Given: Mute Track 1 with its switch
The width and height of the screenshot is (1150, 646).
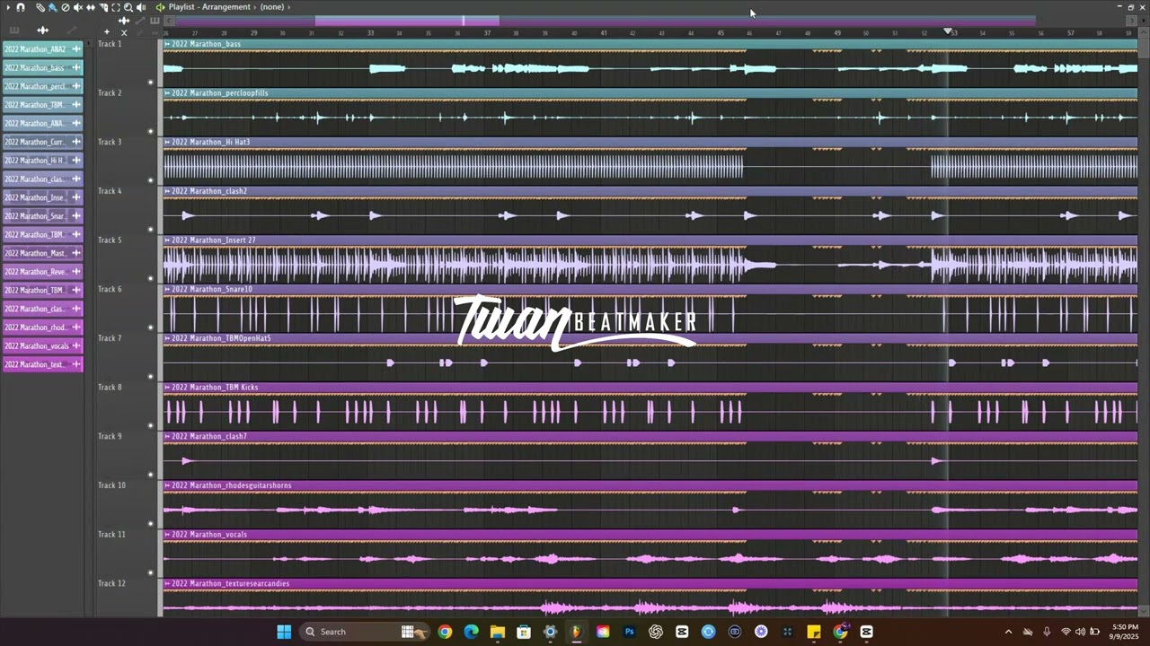Looking at the screenshot, I should coord(151,83).
